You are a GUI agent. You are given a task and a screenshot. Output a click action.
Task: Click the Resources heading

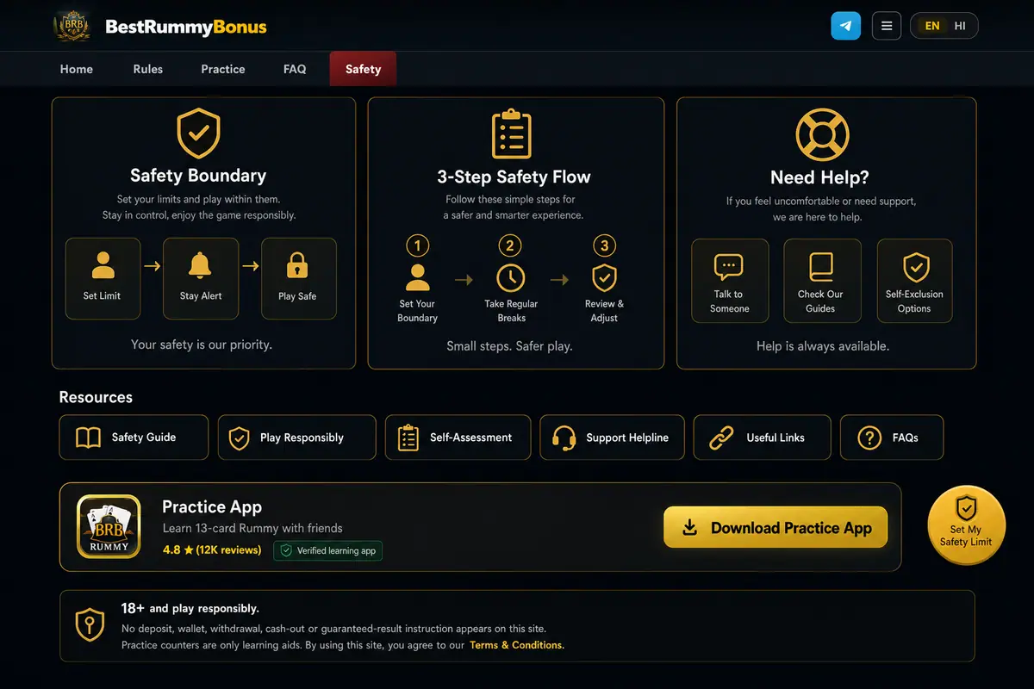point(96,397)
